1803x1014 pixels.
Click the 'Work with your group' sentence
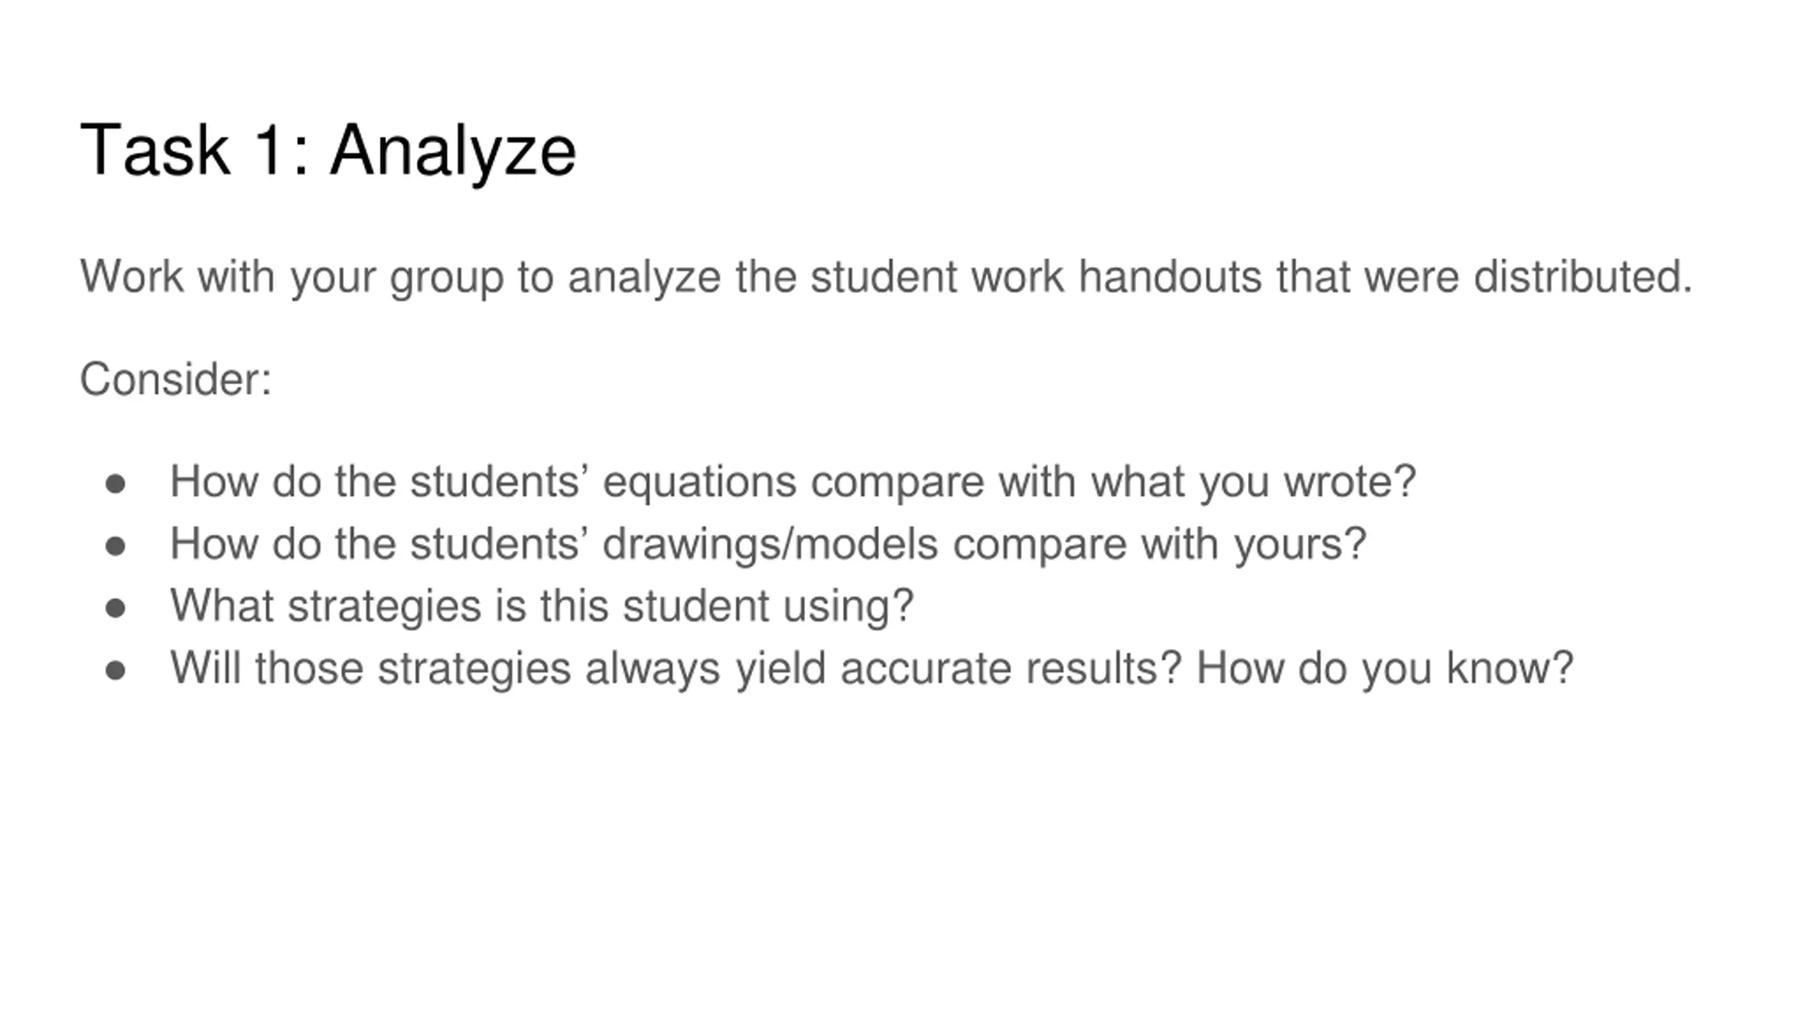tap(886, 277)
